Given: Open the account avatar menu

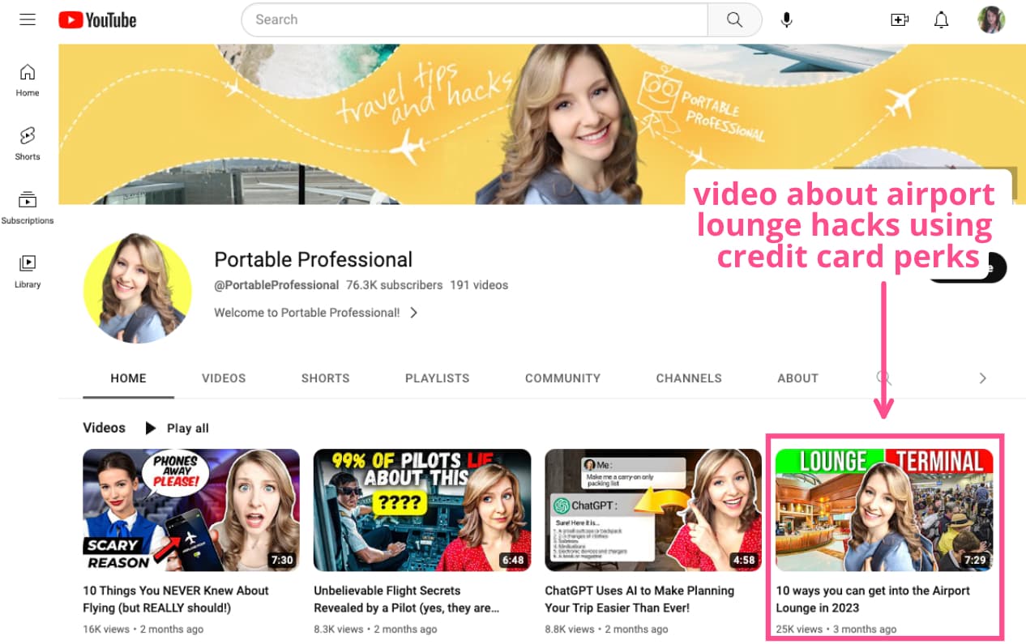Looking at the screenshot, I should (990, 19).
